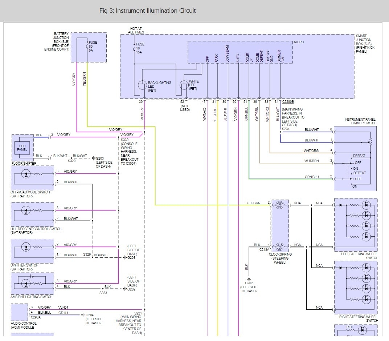Click the C2280B connector label
Screen dimensions: 389x341
tap(288, 102)
